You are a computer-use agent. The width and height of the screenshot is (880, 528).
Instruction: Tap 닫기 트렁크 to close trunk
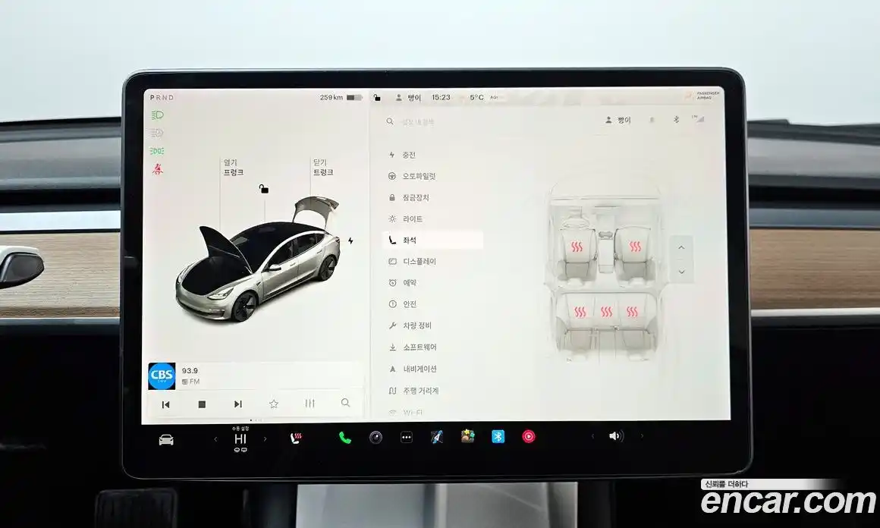point(322,168)
